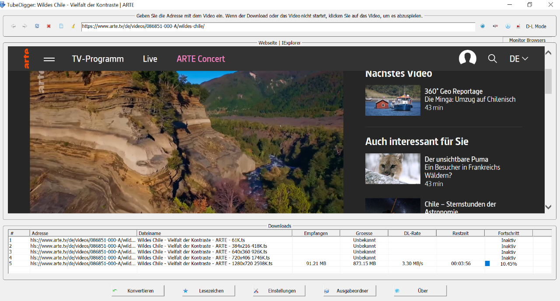Click the Wildes Chile video player

187,142
